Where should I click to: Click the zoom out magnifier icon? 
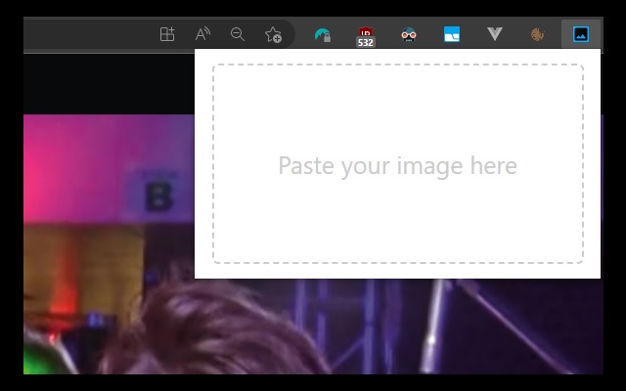click(238, 34)
